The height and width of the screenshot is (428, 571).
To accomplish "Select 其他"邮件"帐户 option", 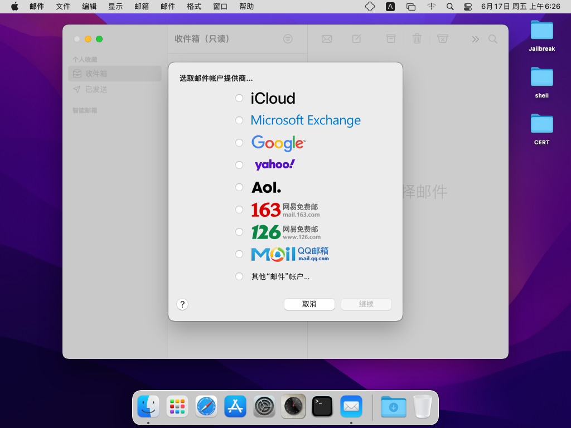I will click(239, 276).
